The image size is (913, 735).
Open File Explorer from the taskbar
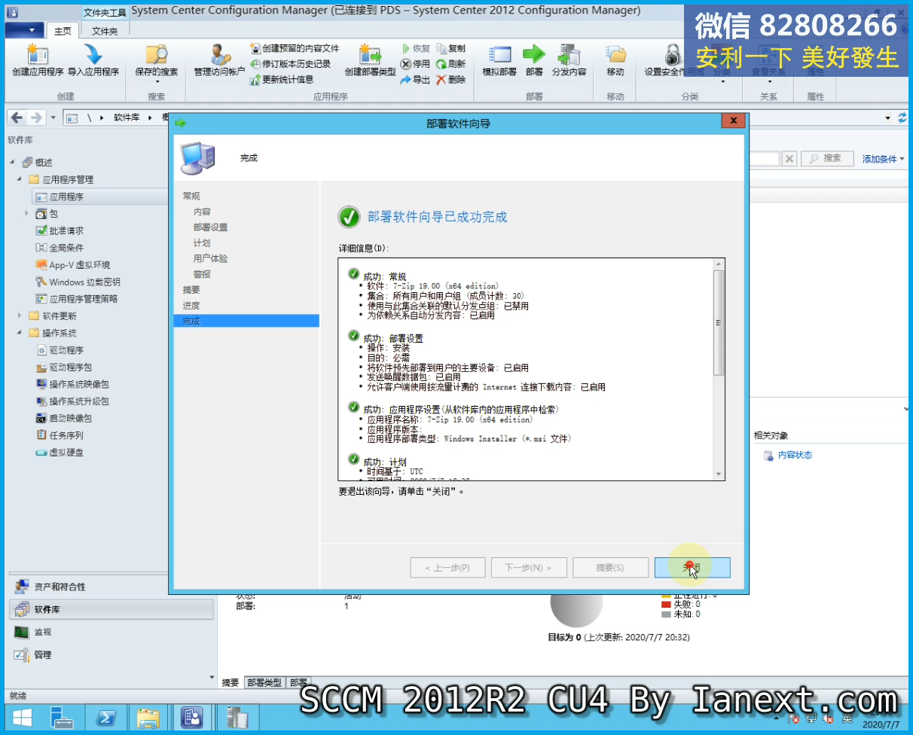tap(149, 718)
